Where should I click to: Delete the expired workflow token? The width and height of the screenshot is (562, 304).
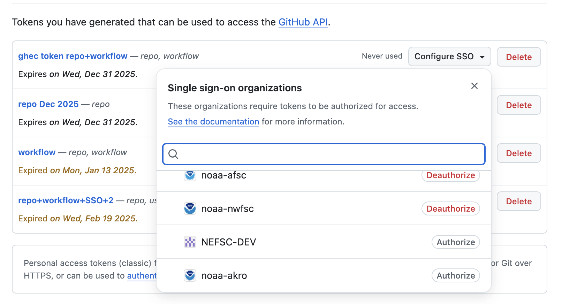point(519,153)
